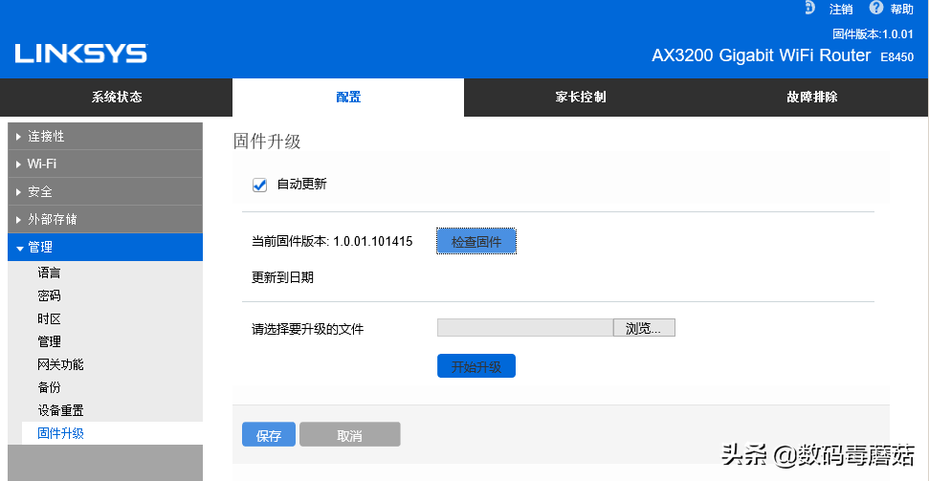
Task: Click the help question-mark icon
Action: coord(876,8)
